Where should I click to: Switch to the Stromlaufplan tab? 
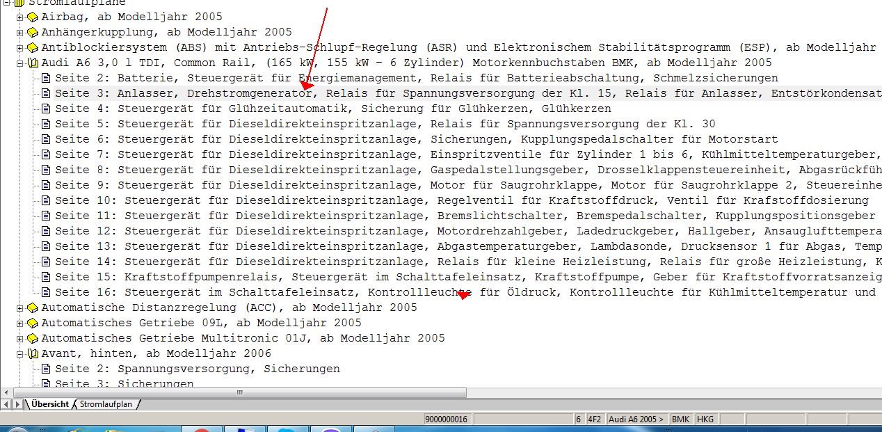click(x=106, y=403)
